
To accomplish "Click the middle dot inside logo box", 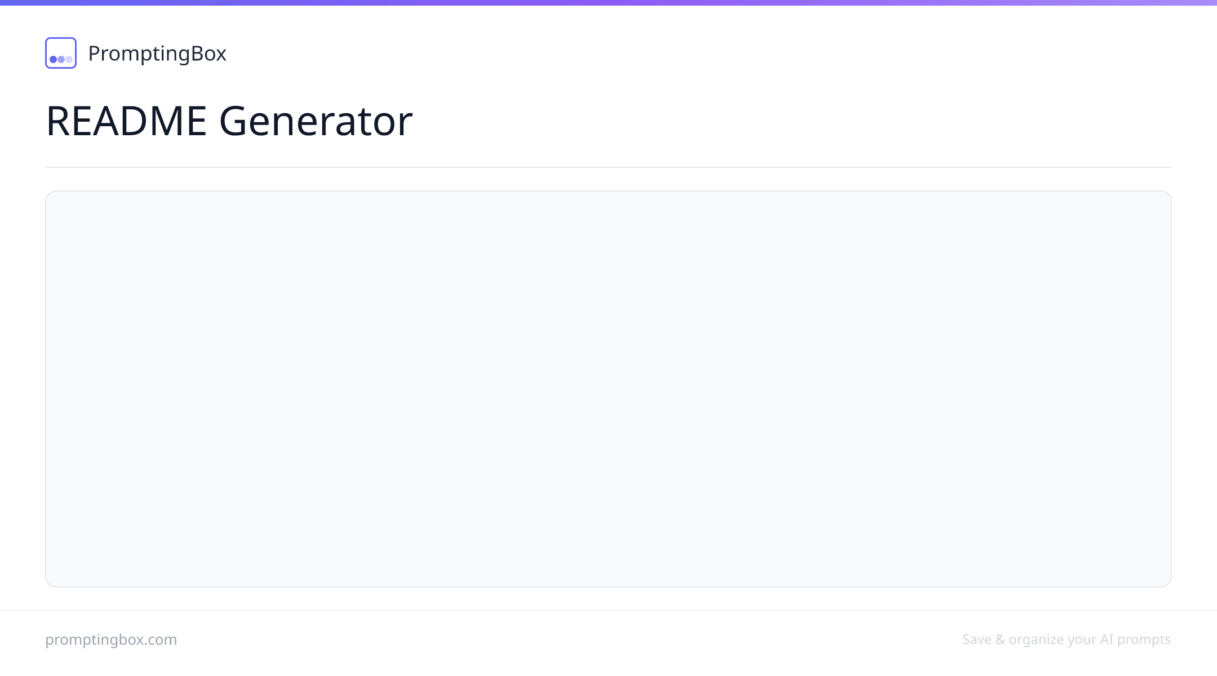I will click(61, 59).
